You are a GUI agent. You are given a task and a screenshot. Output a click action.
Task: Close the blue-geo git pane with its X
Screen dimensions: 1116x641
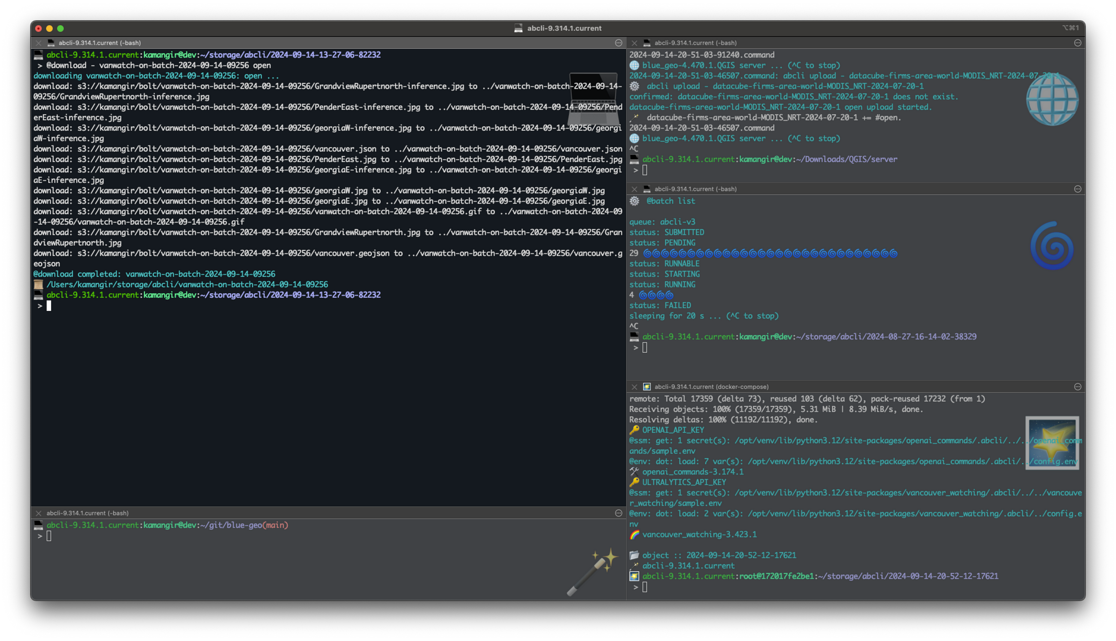click(38, 513)
